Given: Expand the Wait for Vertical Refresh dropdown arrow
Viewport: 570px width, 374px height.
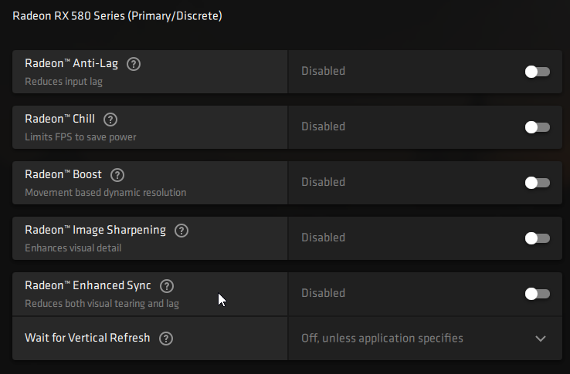Looking at the screenshot, I should pyautogui.click(x=541, y=339).
